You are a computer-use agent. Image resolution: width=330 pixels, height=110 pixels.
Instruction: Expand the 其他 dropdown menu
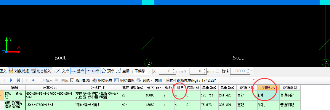(x=144, y=80)
